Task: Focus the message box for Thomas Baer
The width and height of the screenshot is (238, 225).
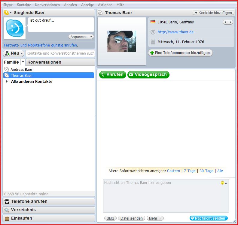Action: pos(166,196)
